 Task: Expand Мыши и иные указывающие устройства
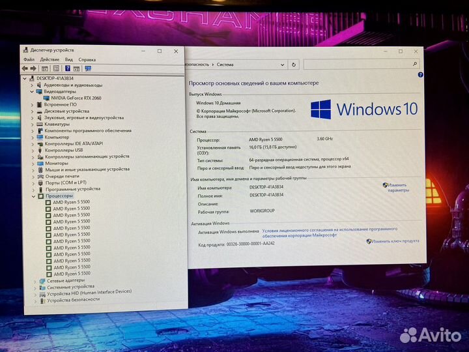pyautogui.click(x=33, y=169)
